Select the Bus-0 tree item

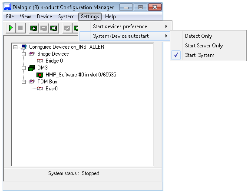(52, 89)
